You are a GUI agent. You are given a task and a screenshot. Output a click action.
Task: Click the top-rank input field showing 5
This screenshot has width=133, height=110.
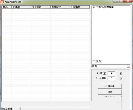(111, 78)
